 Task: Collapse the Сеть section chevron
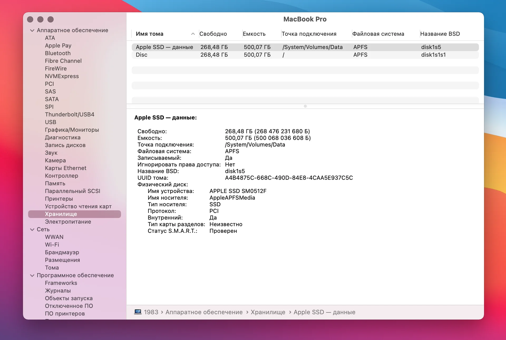click(x=32, y=230)
